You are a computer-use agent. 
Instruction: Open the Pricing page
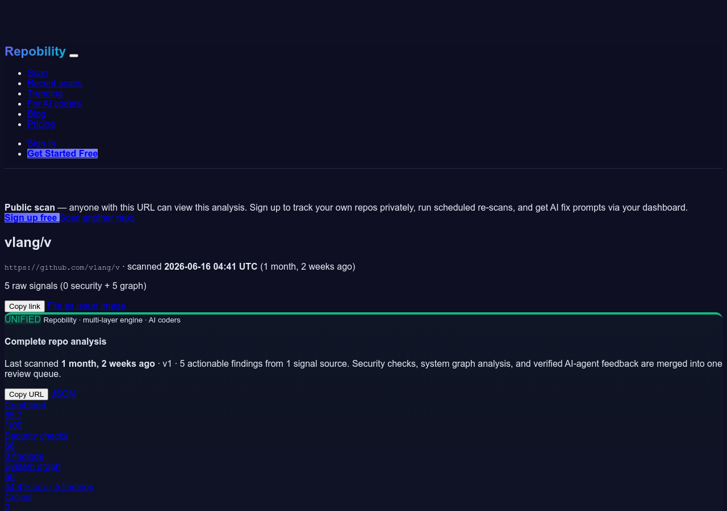point(41,124)
